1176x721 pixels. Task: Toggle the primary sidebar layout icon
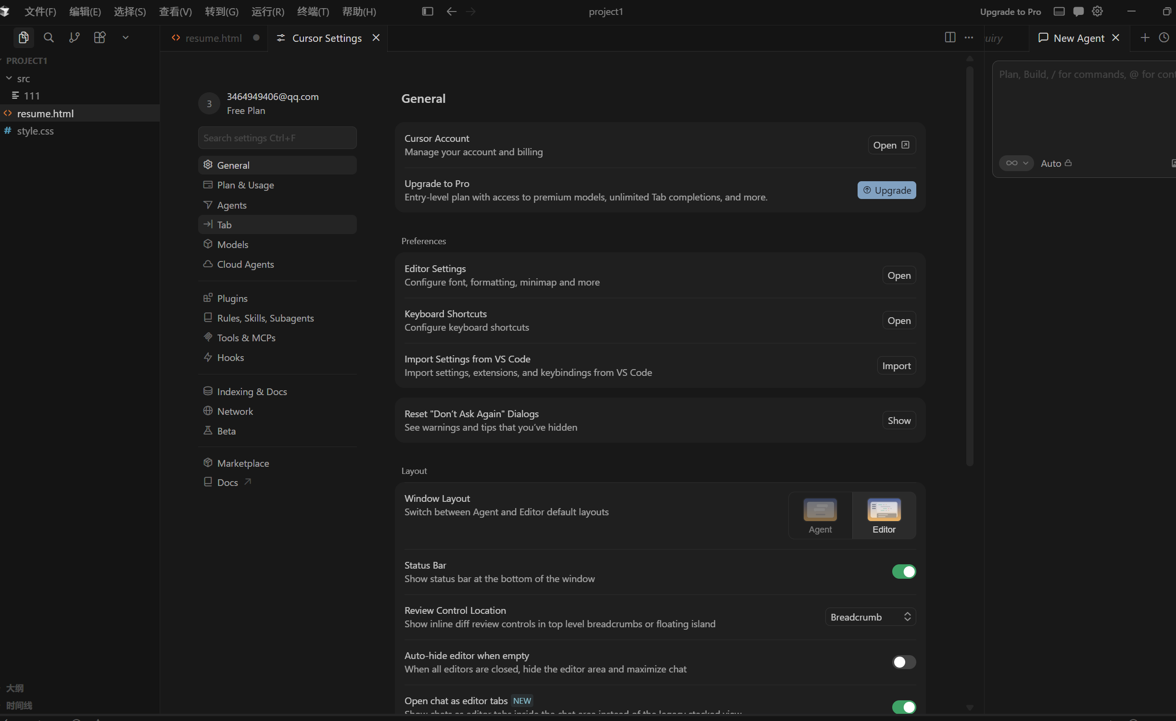click(x=428, y=12)
